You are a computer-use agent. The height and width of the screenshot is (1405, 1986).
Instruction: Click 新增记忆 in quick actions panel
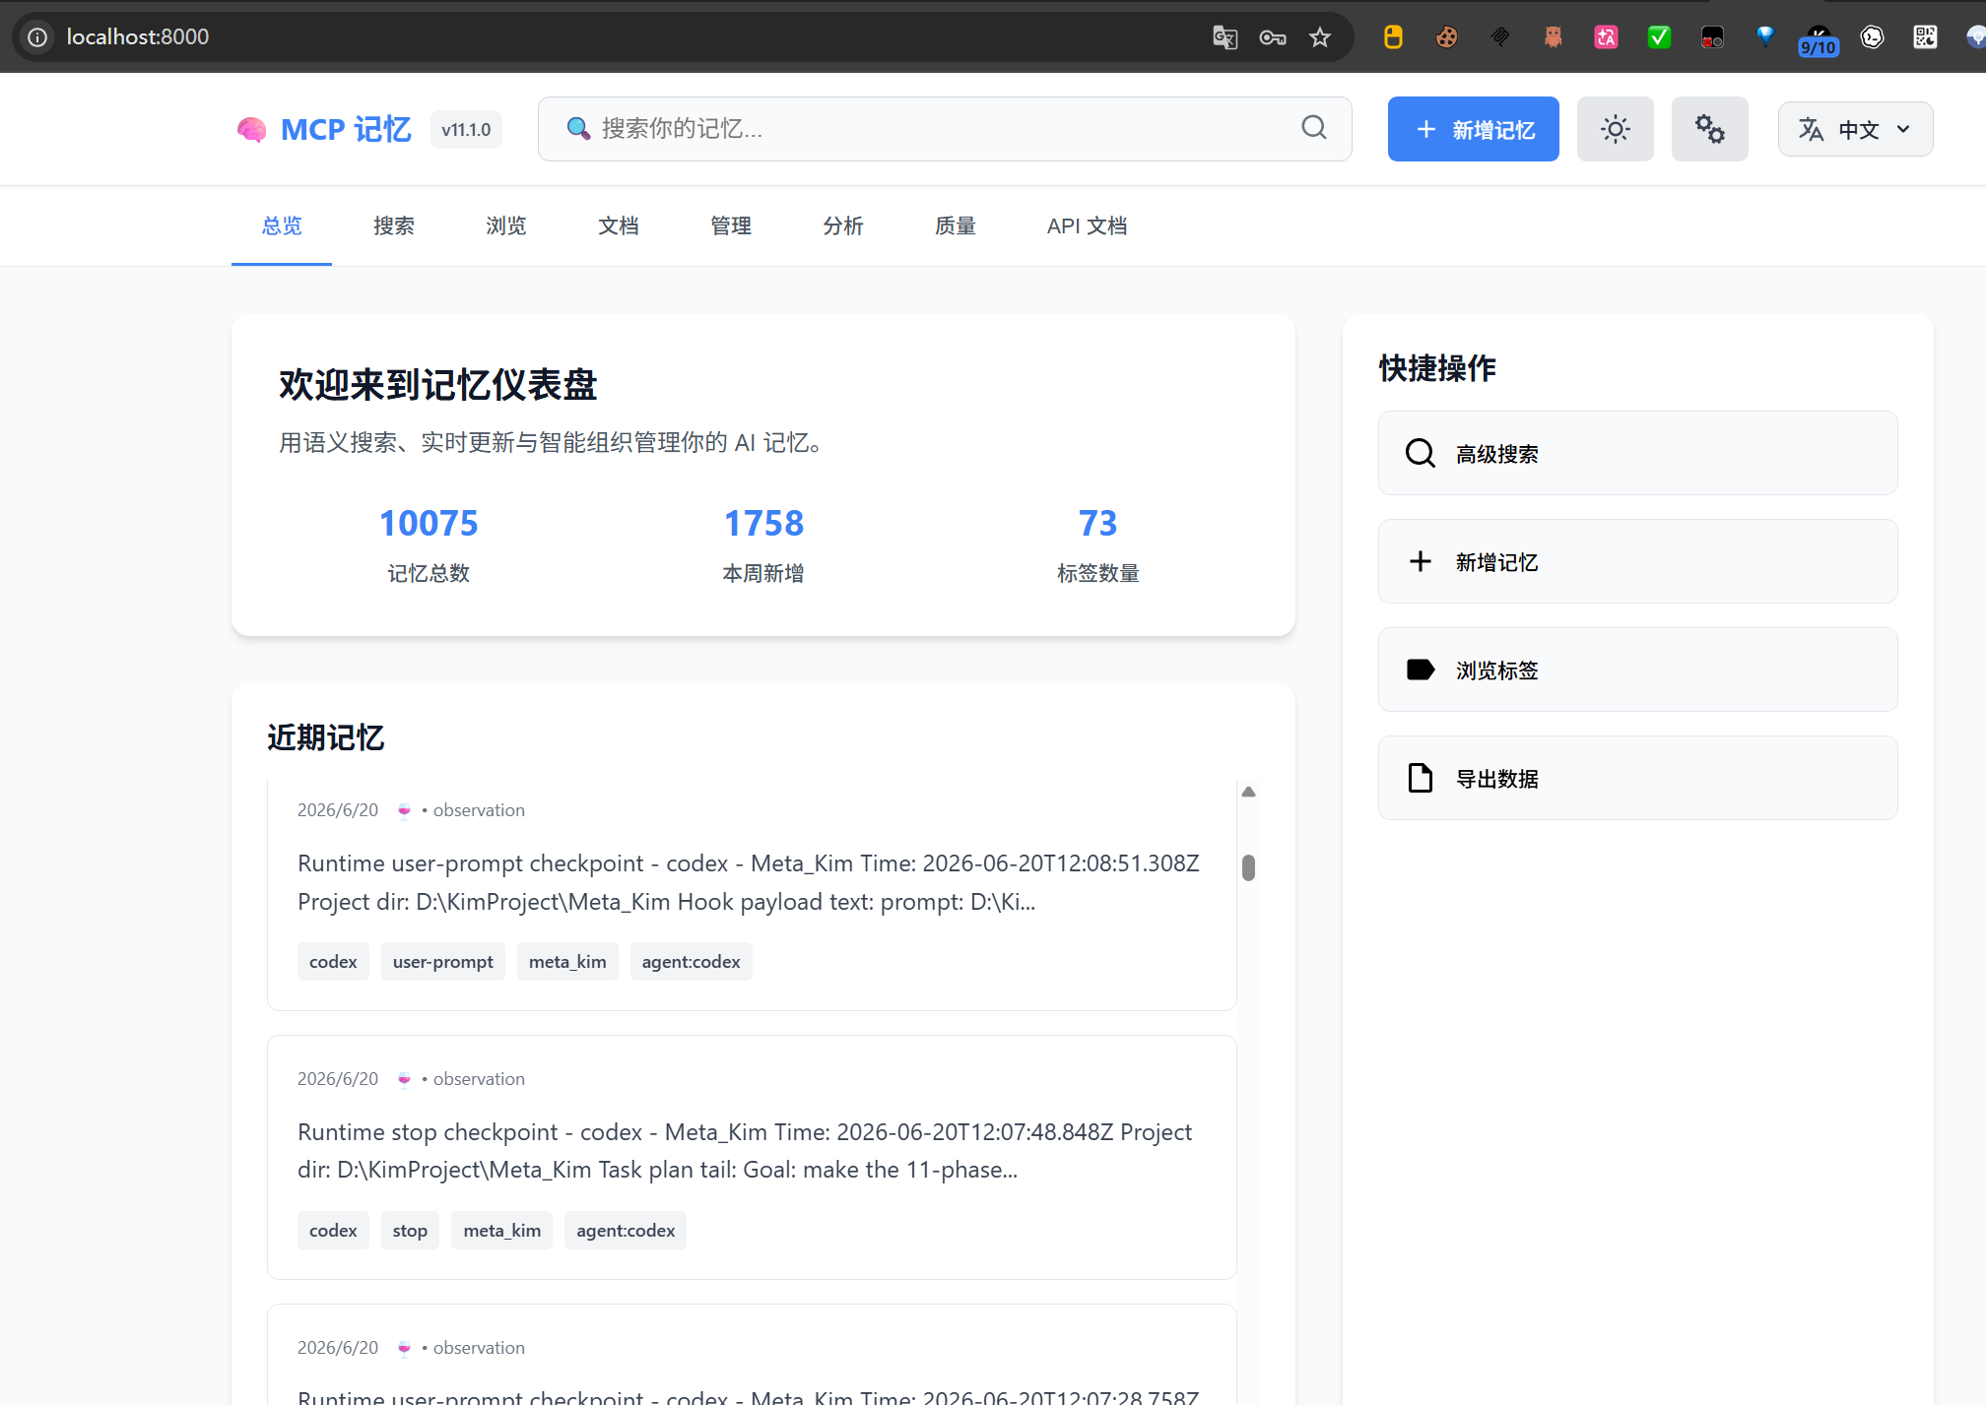pyautogui.click(x=1637, y=561)
